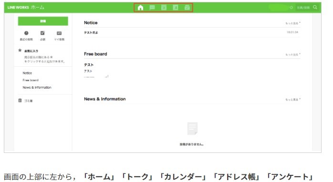
Task: Expand see more for Free board section
Action: coord(292,54)
